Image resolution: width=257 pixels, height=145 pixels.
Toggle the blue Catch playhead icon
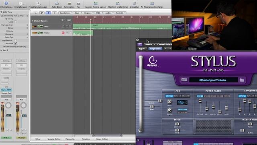48,13
